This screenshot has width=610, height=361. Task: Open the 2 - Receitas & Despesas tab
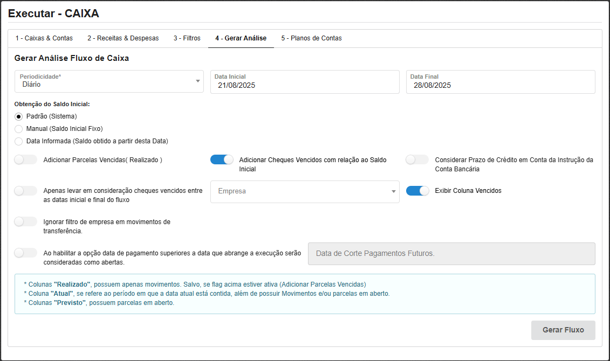pos(123,38)
